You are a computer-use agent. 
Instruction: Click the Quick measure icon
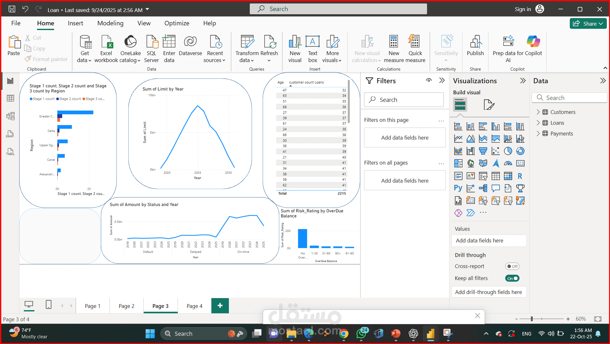pos(415,47)
